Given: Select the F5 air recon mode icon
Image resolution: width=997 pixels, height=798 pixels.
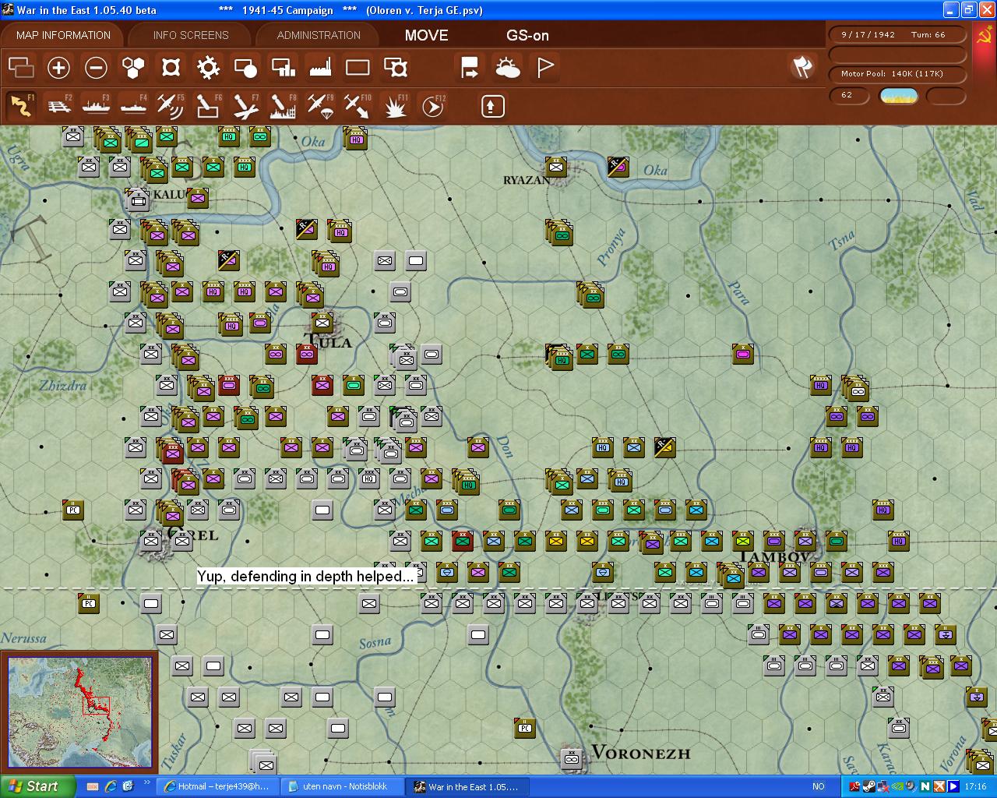Looking at the screenshot, I should (171, 105).
